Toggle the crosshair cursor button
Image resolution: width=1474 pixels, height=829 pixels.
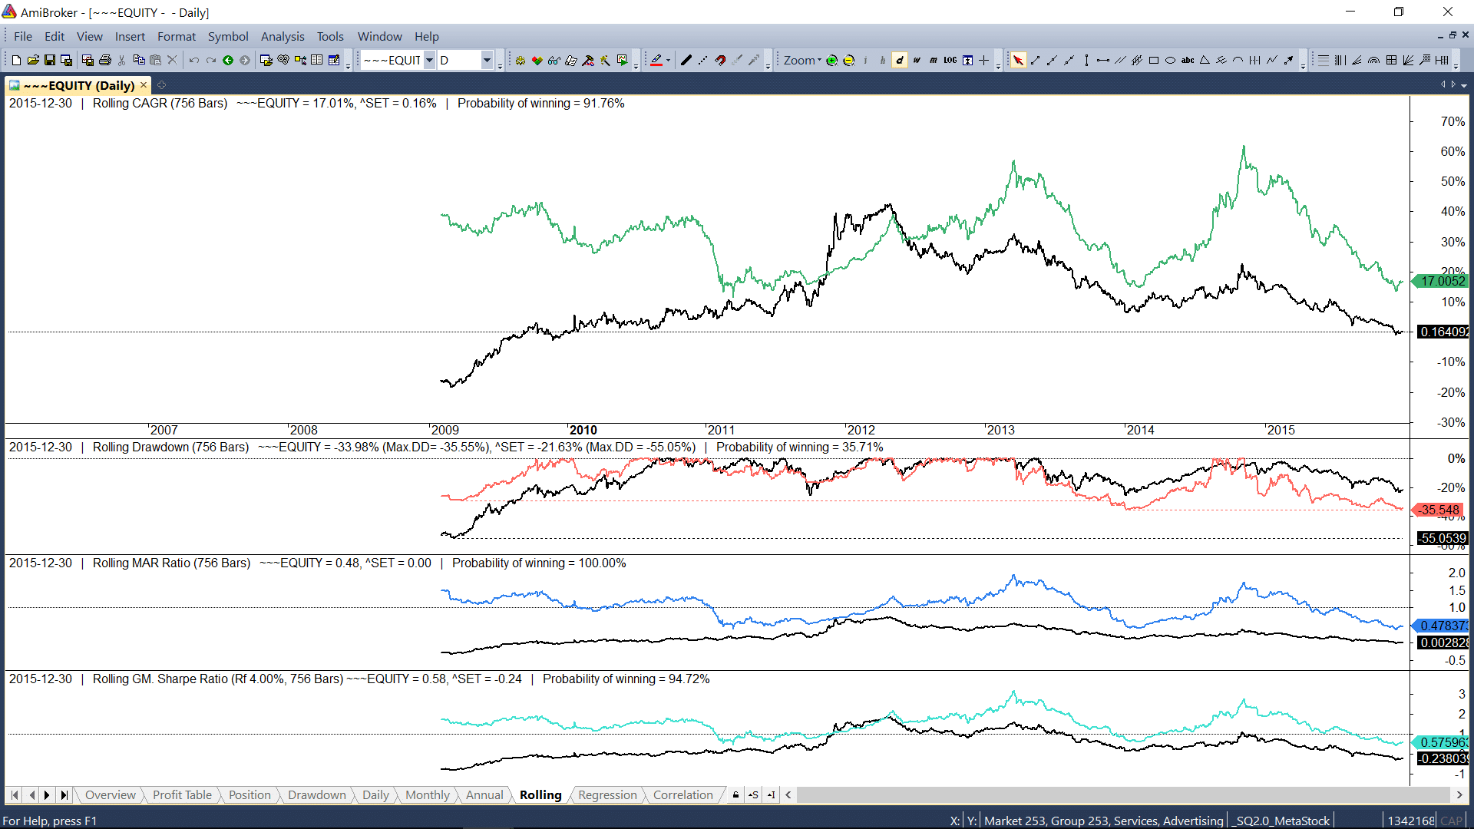coord(983,61)
